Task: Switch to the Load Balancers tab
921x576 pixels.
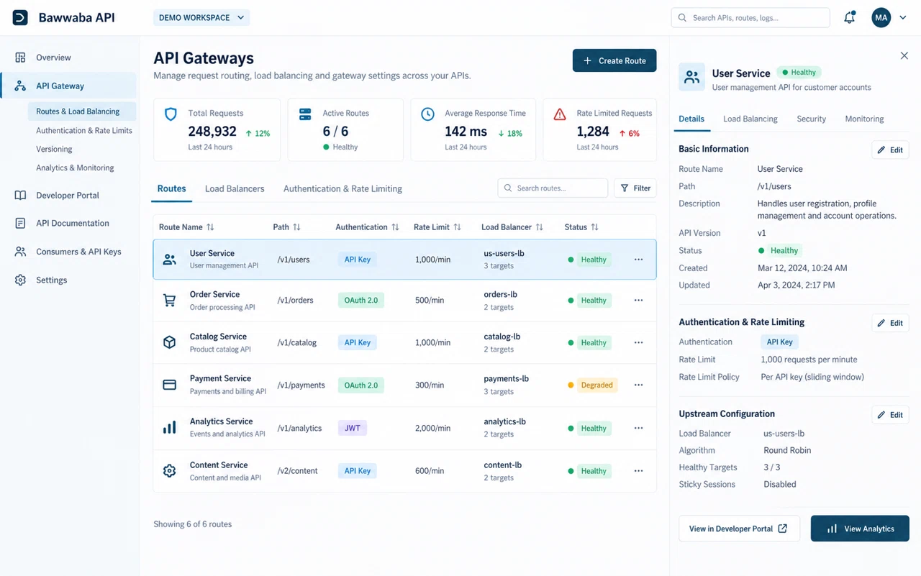Action: click(x=235, y=188)
